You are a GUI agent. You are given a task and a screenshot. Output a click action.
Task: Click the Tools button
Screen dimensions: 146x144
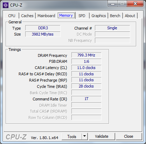point(72,137)
